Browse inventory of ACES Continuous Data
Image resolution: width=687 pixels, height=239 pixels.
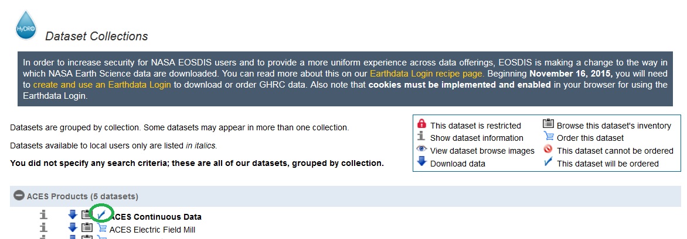(x=87, y=215)
